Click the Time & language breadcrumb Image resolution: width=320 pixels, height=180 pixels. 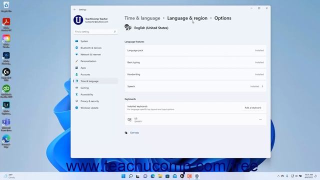coord(142,18)
